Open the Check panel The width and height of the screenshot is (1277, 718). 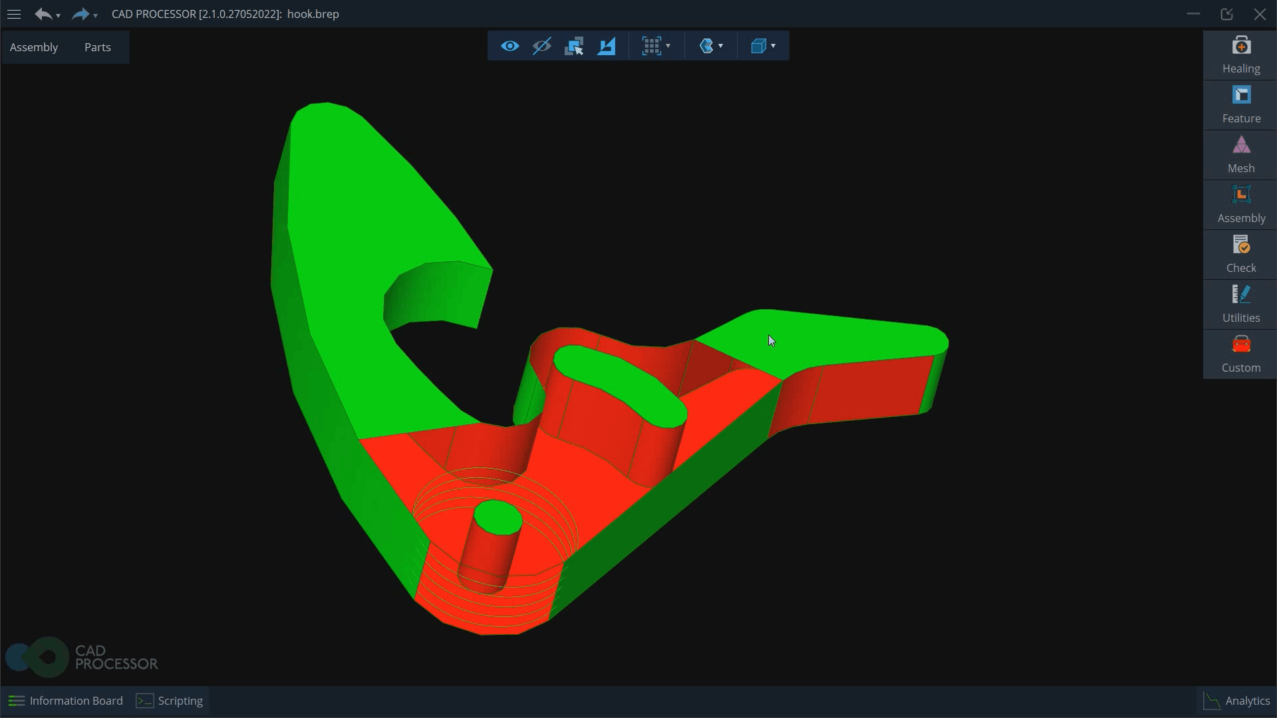click(x=1240, y=255)
